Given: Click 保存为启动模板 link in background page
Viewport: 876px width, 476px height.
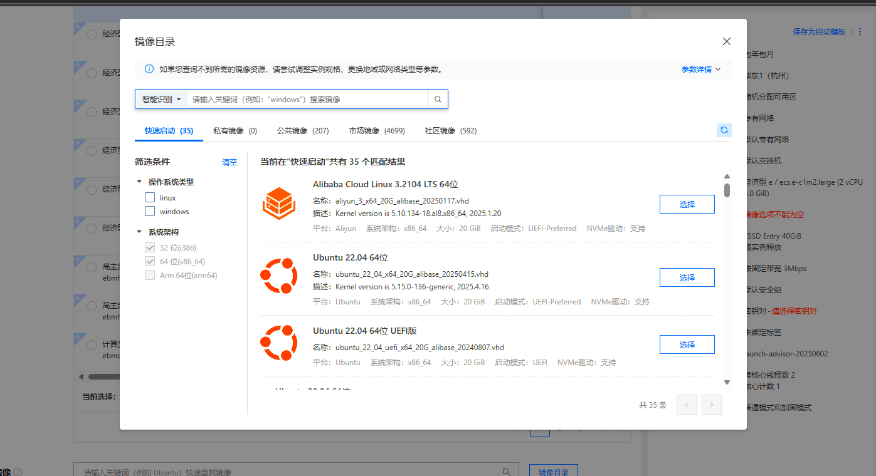Looking at the screenshot, I should (x=819, y=31).
